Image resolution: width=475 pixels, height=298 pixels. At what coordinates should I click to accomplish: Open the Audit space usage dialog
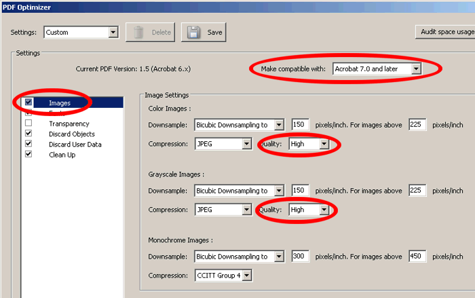(444, 32)
